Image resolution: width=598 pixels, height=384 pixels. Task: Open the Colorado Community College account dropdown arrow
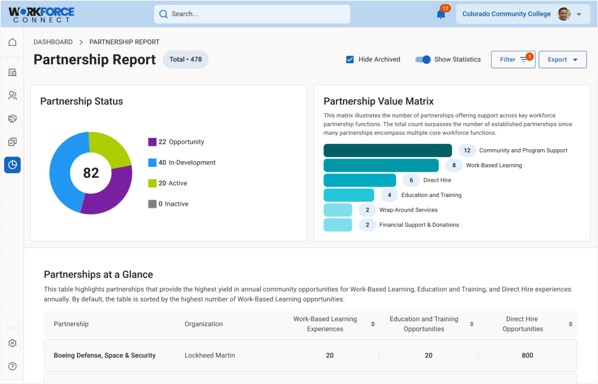579,14
